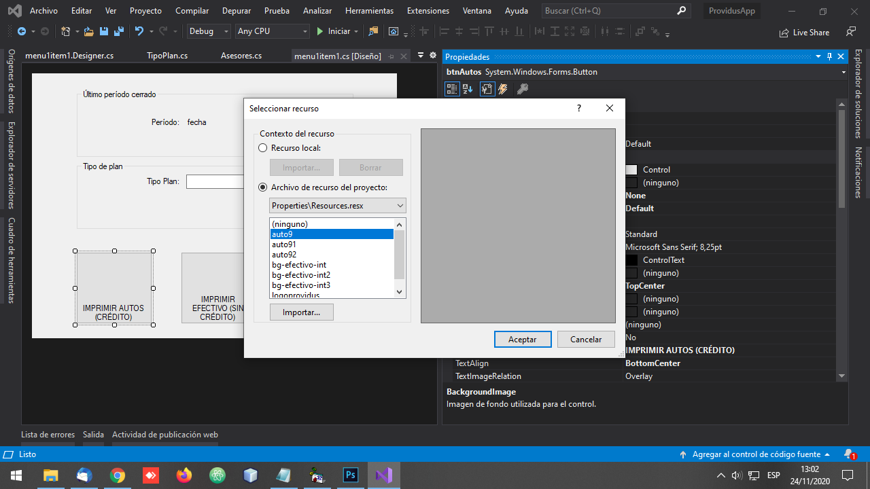Open the btnAutos object selector dropdown

(x=843, y=72)
